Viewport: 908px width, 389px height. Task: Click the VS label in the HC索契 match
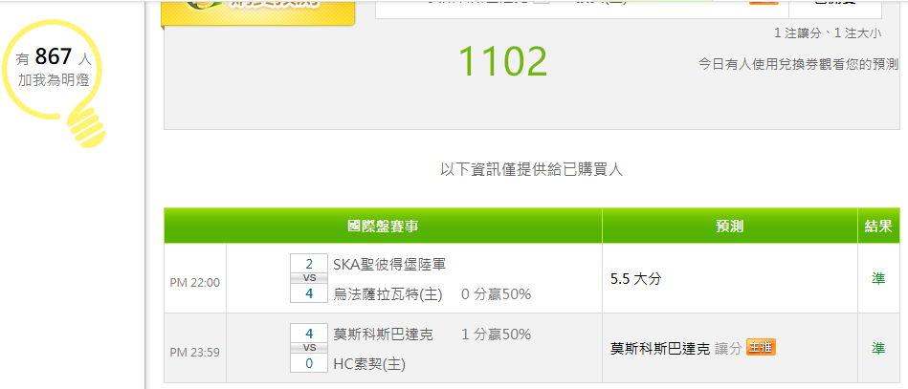click(x=309, y=348)
